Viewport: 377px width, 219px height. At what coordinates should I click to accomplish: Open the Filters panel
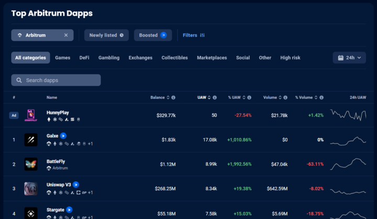pyautogui.click(x=194, y=35)
